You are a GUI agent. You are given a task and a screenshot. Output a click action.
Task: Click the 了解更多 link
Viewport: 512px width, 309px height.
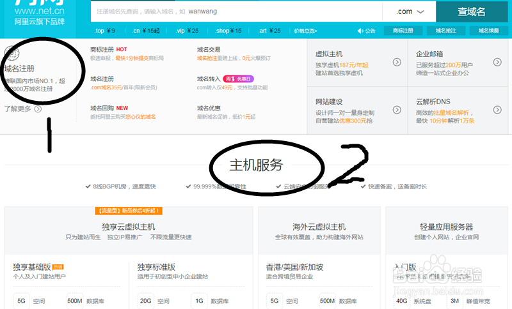coord(18,109)
